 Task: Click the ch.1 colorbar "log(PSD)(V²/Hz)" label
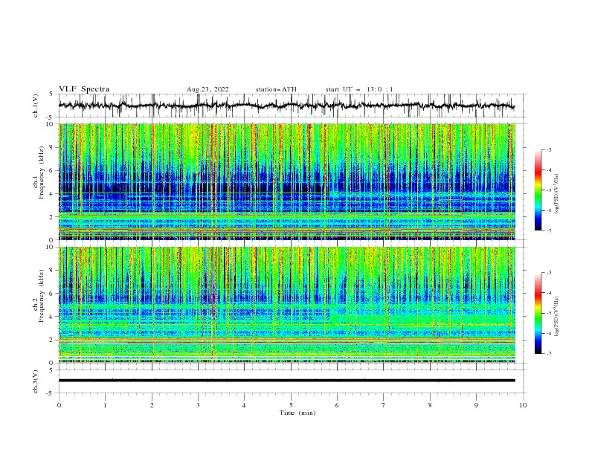pyautogui.click(x=557, y=194)
